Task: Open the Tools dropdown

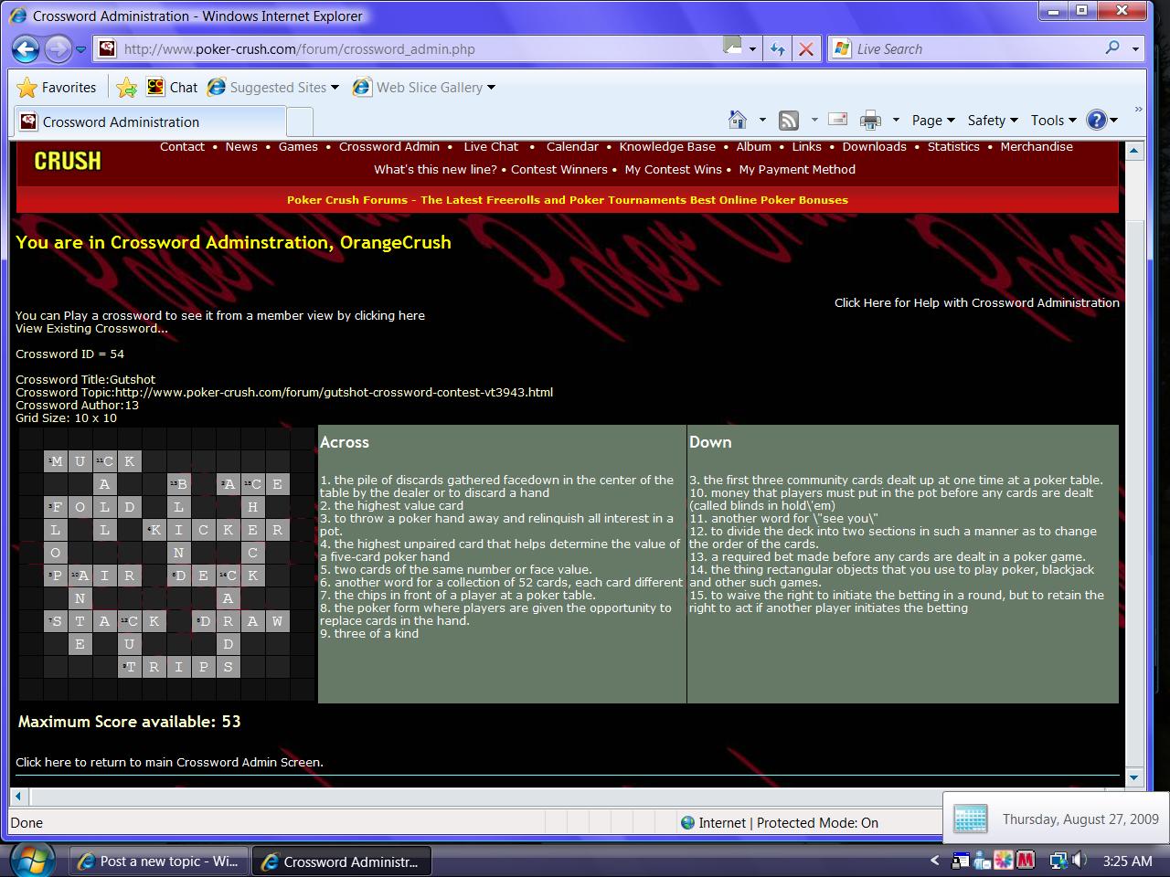Action: (1049, 120)
